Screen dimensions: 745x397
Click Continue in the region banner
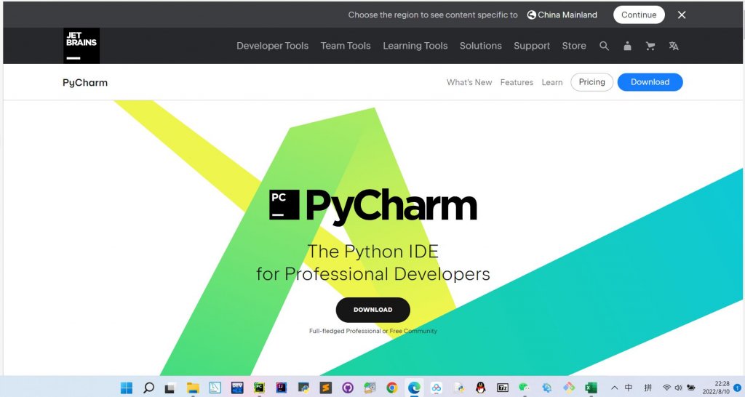tap(639, 15)
